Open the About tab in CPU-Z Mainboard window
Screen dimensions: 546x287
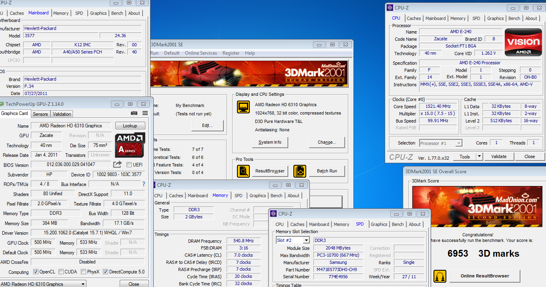(134, 13)
